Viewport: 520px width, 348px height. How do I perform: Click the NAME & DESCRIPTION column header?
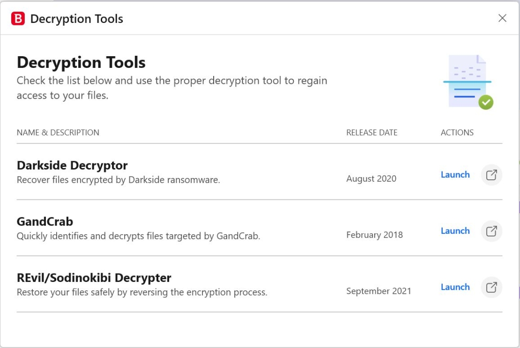[x=58, y=133]
